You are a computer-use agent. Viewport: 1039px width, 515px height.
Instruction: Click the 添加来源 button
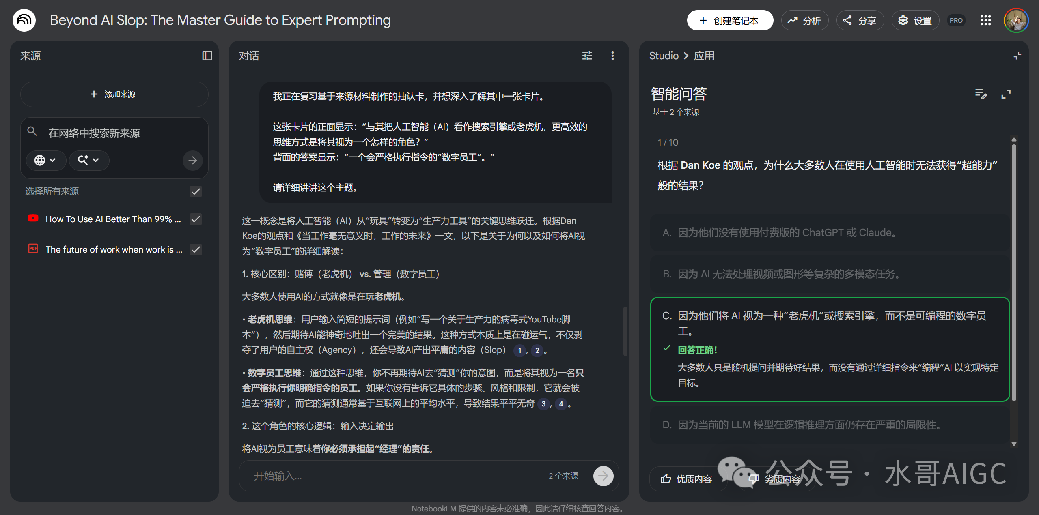(114, 94)
